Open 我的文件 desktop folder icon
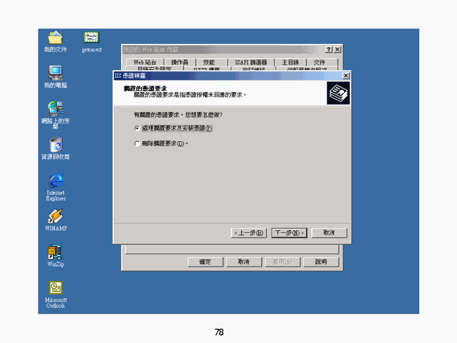Viewport: 457px width, 343px height. tap(55, 38)
